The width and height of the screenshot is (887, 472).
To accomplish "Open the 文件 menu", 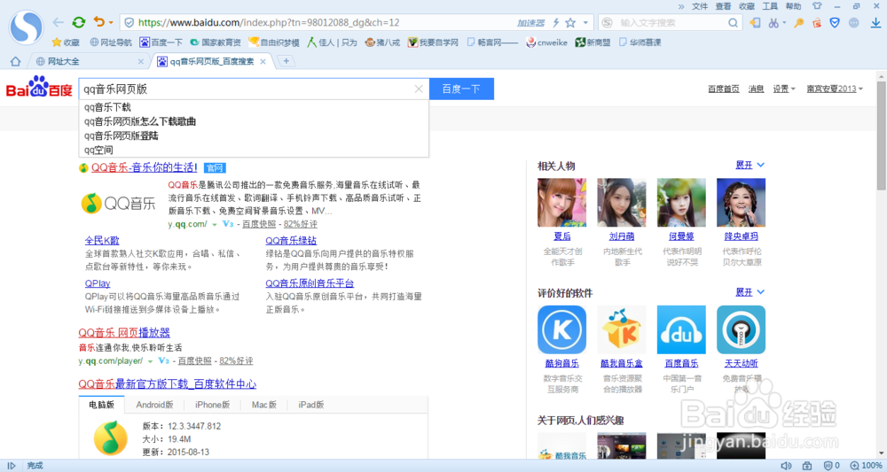I will click(x=700, y=6).
